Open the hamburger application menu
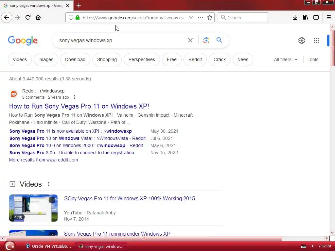Viewport: 335px width, 251px height. [x=329, y=18]
